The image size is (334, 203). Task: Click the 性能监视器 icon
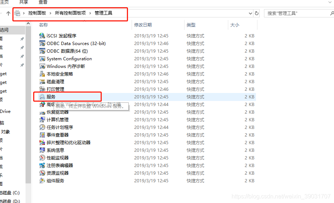pyautogui.click(x=42, y=158)
